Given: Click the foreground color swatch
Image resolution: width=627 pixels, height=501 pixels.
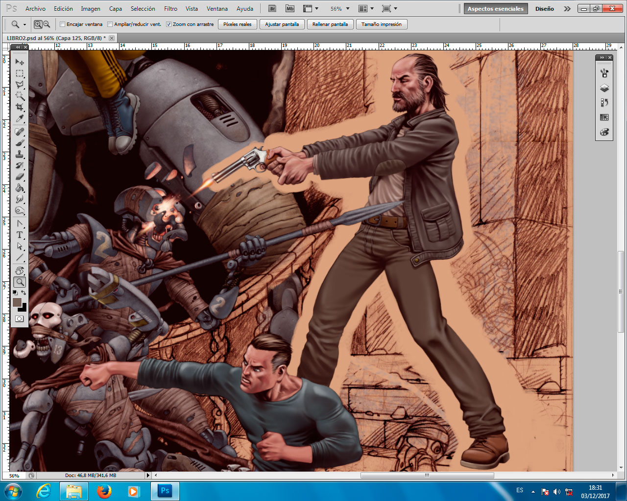Looking at the screenshot, I should (17, 302).
